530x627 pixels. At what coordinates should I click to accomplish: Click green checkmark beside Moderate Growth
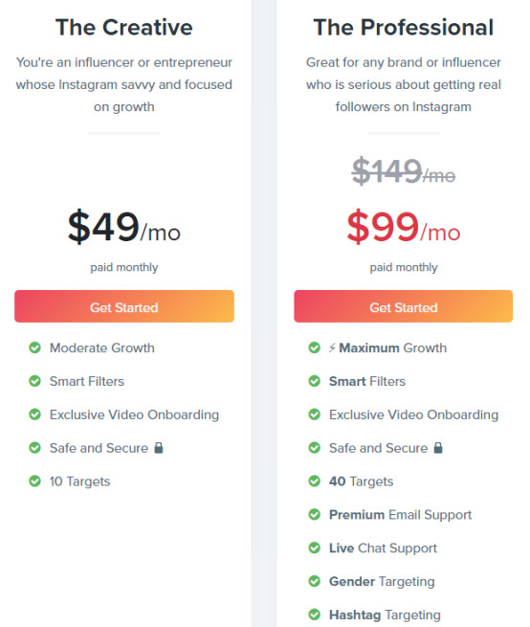(34, 347)
